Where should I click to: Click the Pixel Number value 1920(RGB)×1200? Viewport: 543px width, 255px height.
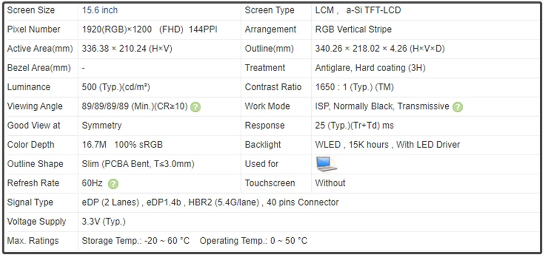117,29
